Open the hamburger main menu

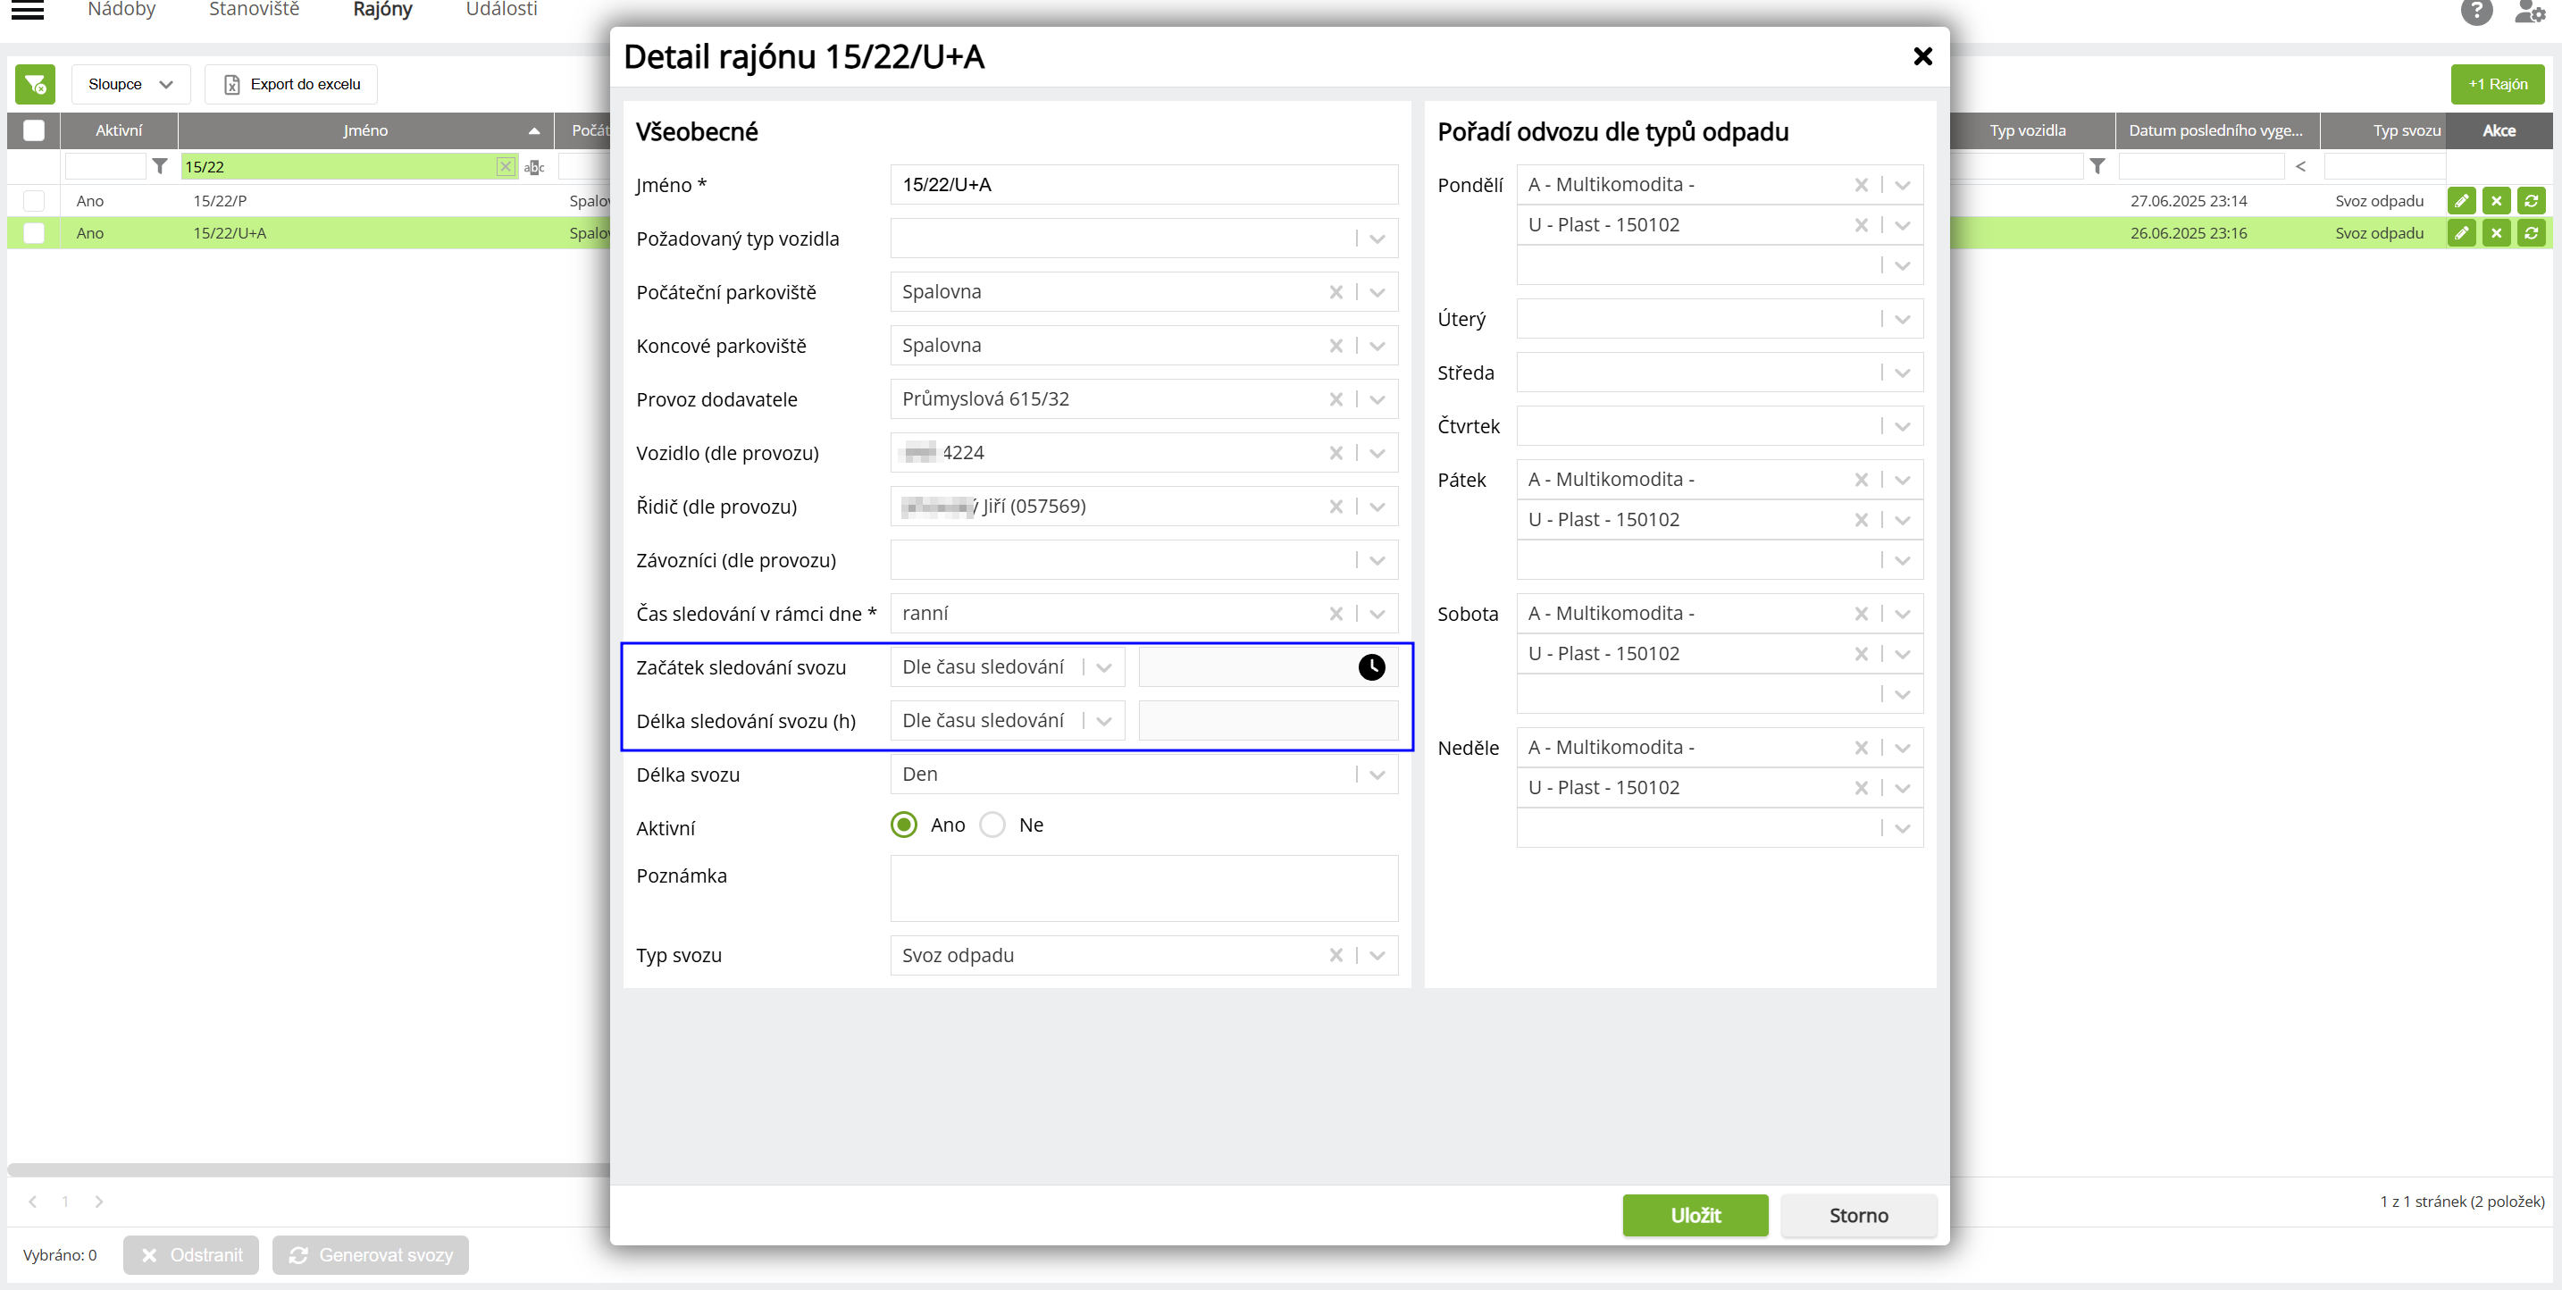[27, 11]
